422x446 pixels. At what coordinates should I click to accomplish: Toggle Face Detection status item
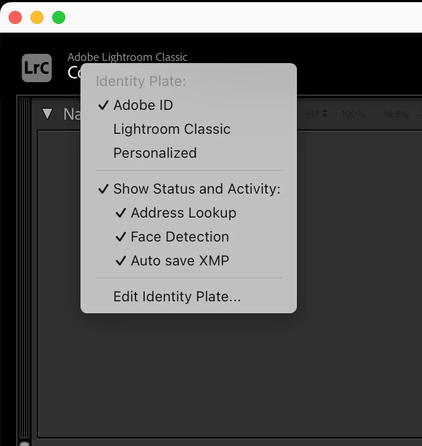(x=189, y=237)
